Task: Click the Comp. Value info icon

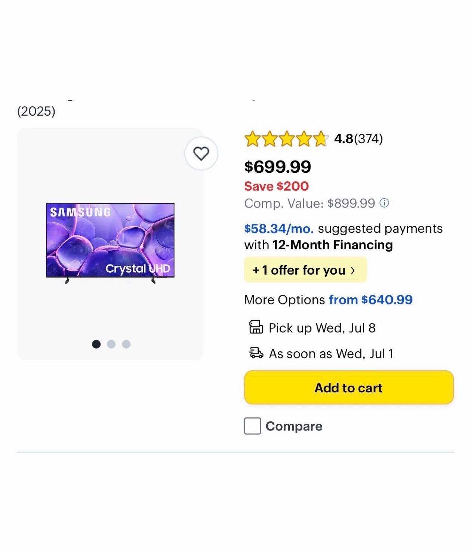Action: (x=384, y=203)
